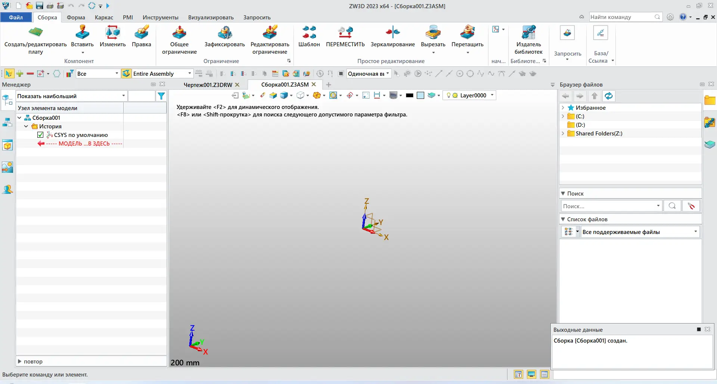Switch to the Форма ribbon tab

(76, 18)
